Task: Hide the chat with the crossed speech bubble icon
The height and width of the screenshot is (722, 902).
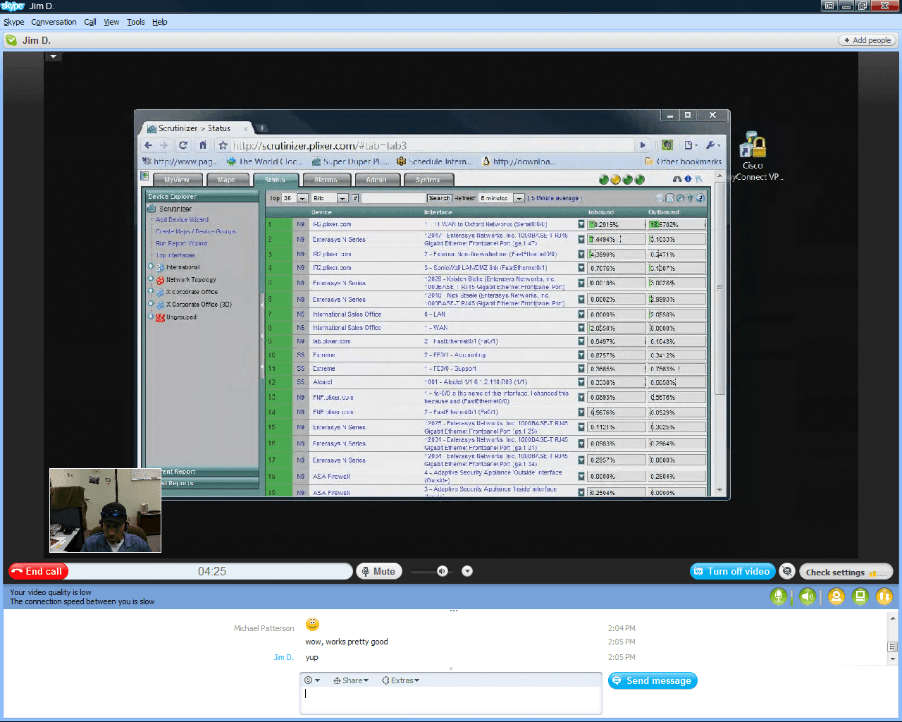Action: [787, 571]
